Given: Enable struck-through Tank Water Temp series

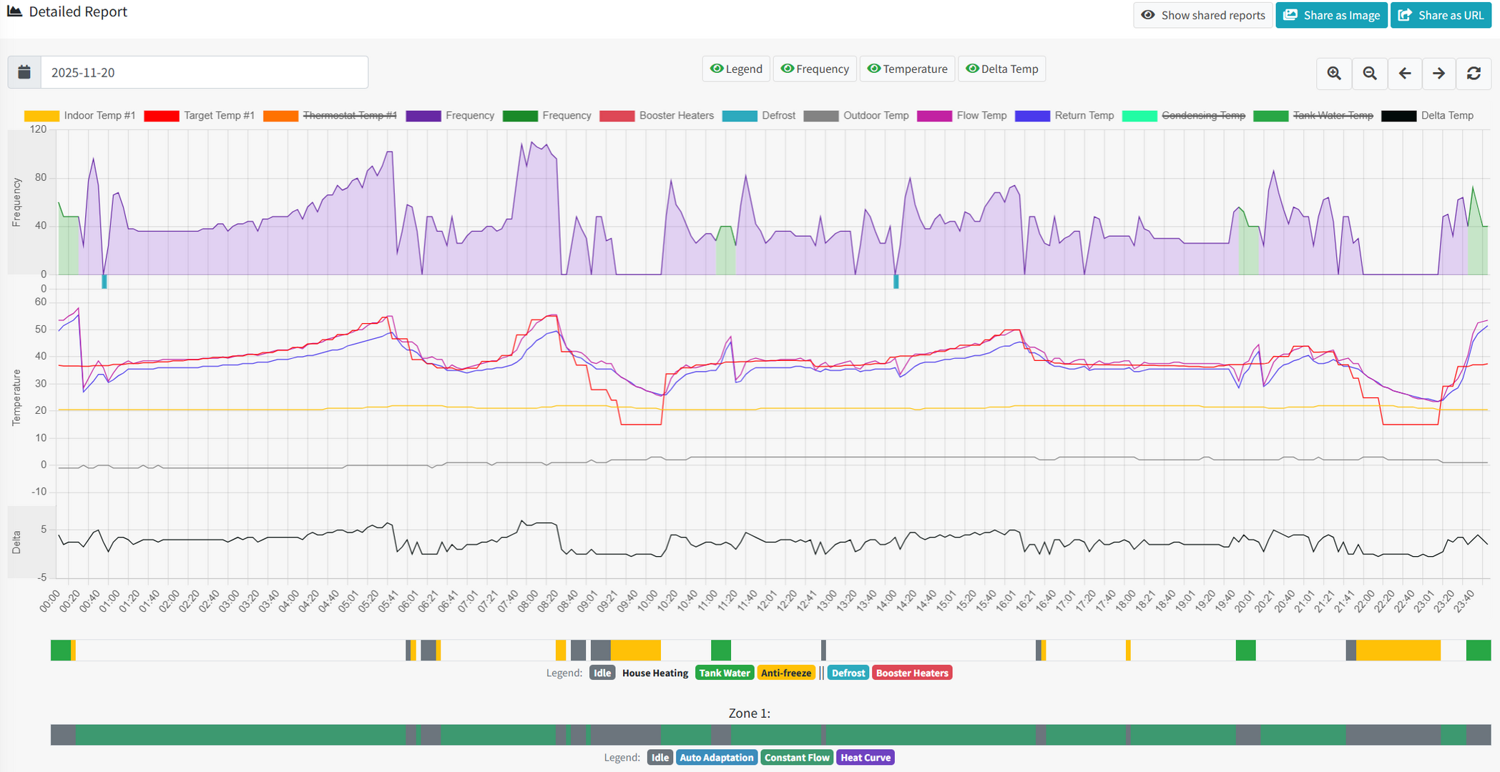Looking at the screenshot, I should pos(1333,116).
